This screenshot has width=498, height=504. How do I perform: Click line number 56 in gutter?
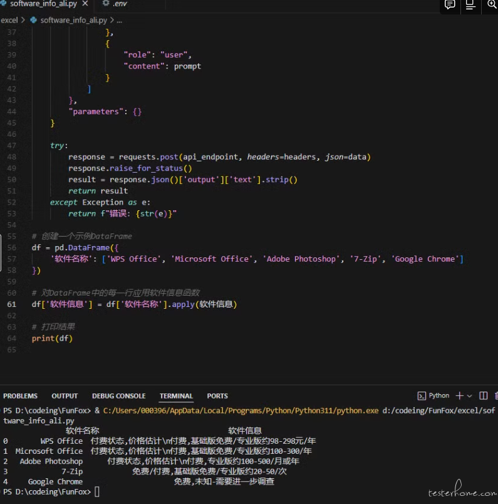[x=11, y=247]
